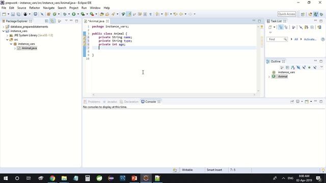Viewport: 326px width, 183px height.
Task: Click the tip lightbulb in status bar
Action: [x=323, y=170]
